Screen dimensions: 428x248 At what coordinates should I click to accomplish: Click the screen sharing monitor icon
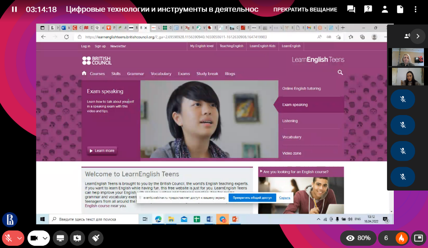click(x=60, y=238)
